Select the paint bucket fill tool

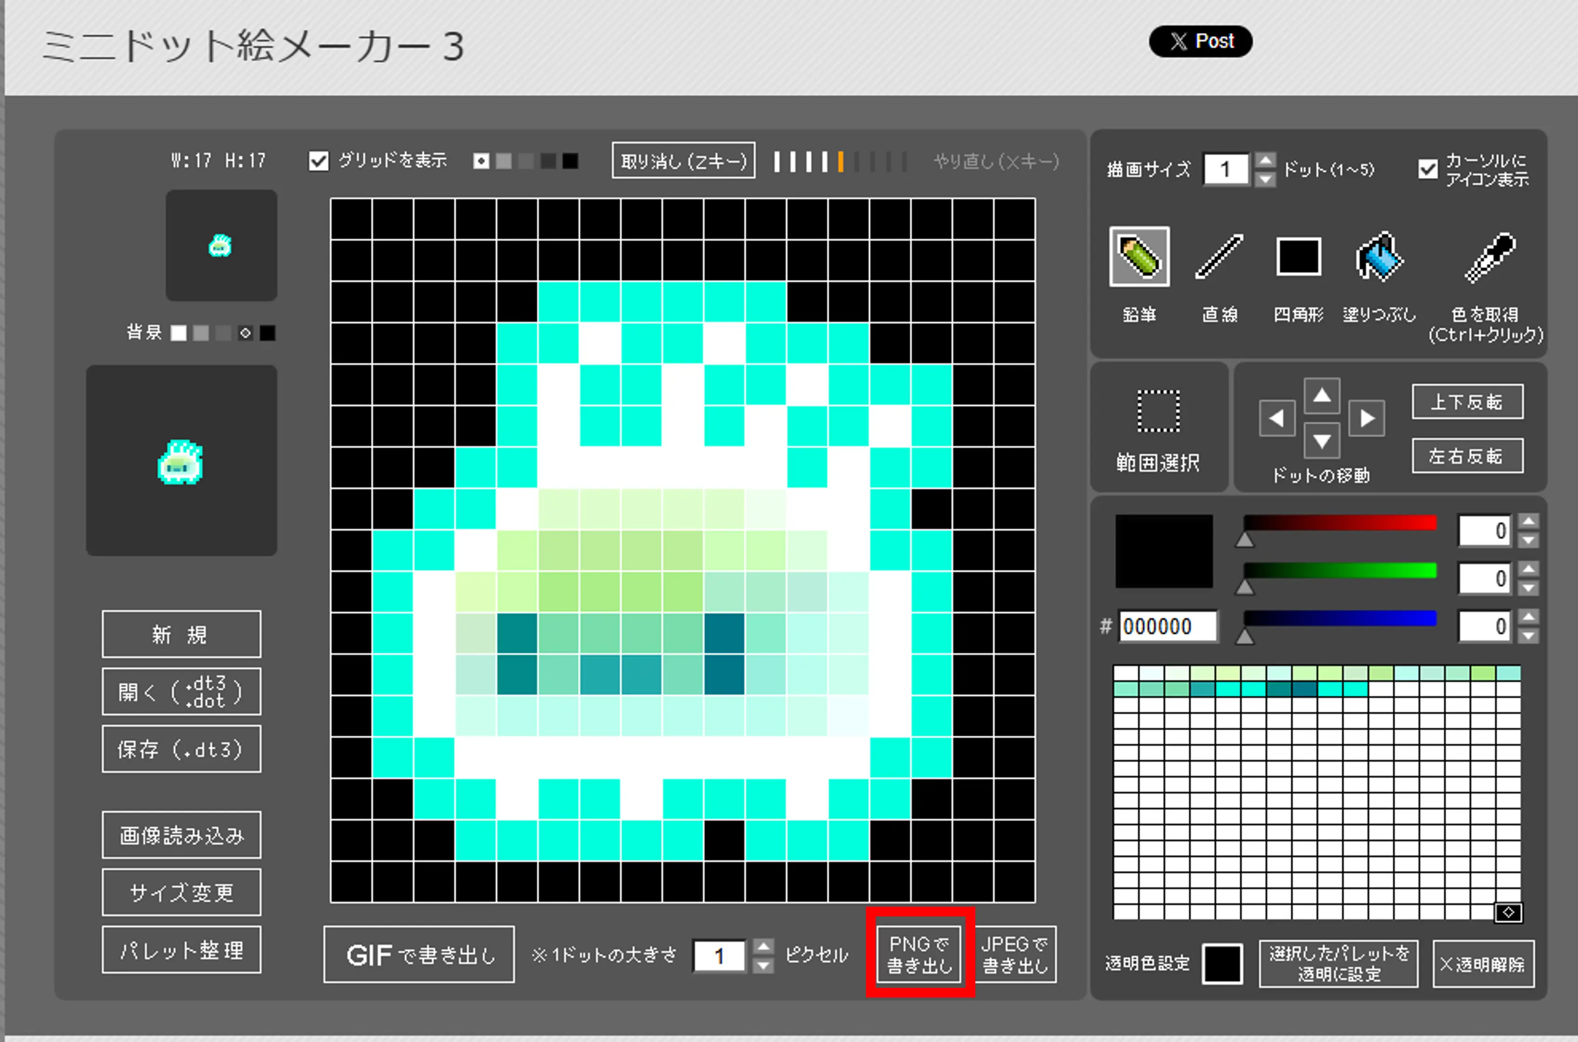tap(1379, 257)
